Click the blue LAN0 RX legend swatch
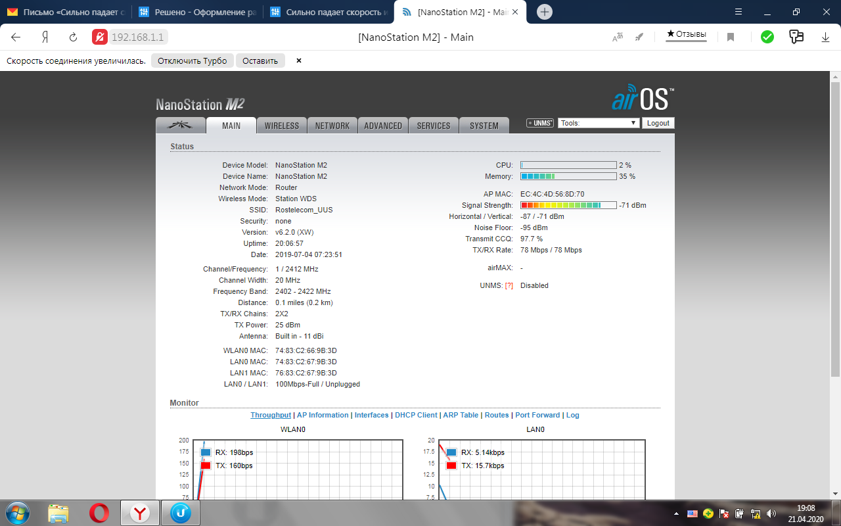Viewport: 841px width, 526px height. pos(451,452)
